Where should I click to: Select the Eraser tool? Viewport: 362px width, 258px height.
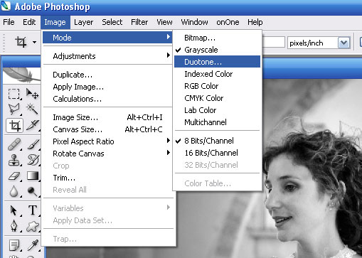[14, 176]
